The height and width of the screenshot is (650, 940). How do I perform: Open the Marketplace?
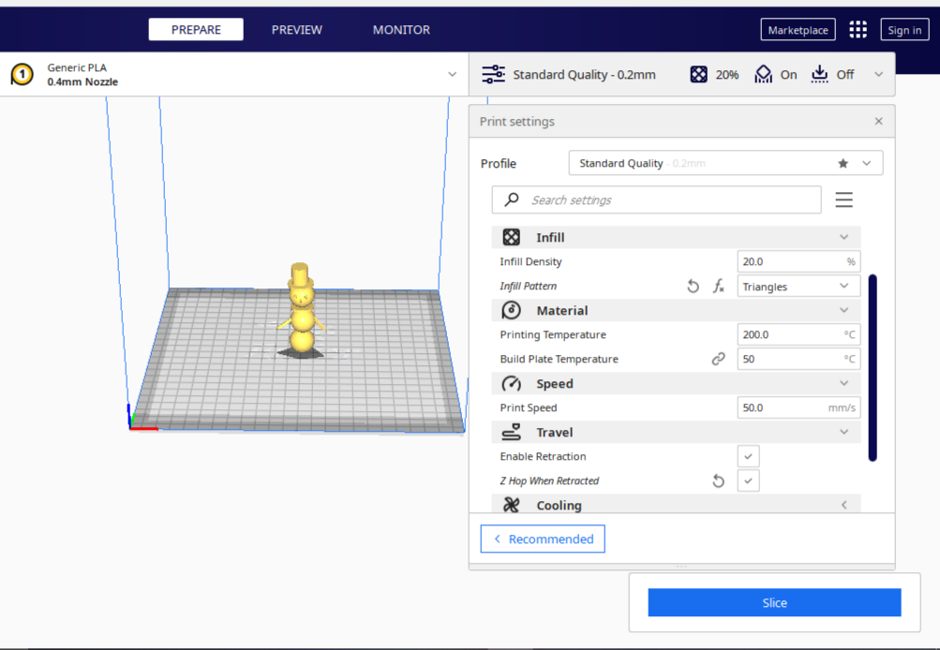(798, 29)
